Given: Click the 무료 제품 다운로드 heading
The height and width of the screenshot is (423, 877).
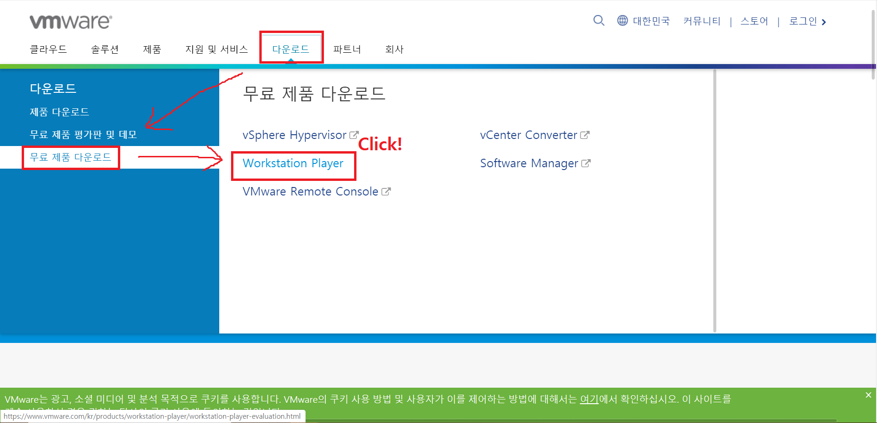Looking at the screenshot, I should tap(314, 94).
